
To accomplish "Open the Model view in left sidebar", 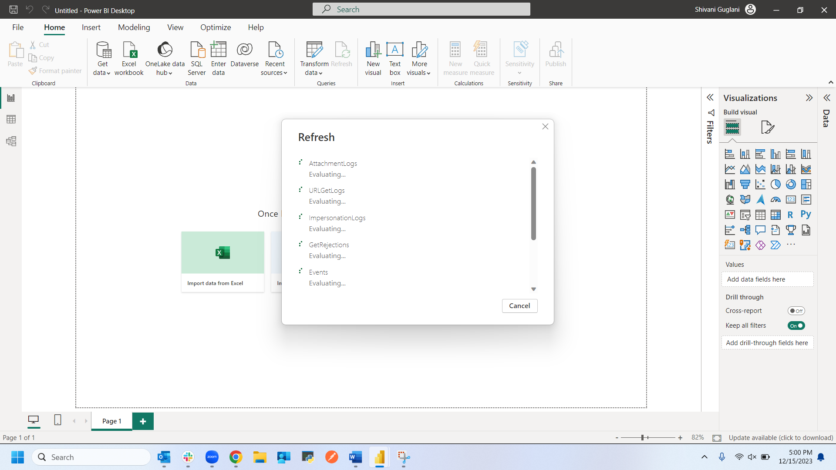I will point(11,141).
